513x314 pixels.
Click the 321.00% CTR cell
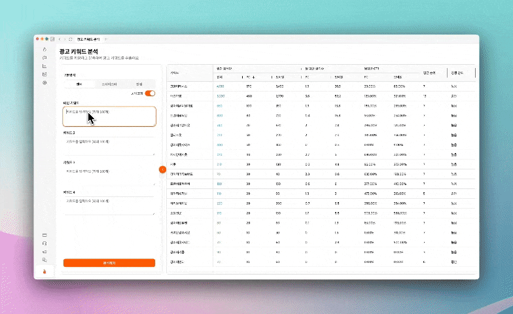click(x=400, y=96)
